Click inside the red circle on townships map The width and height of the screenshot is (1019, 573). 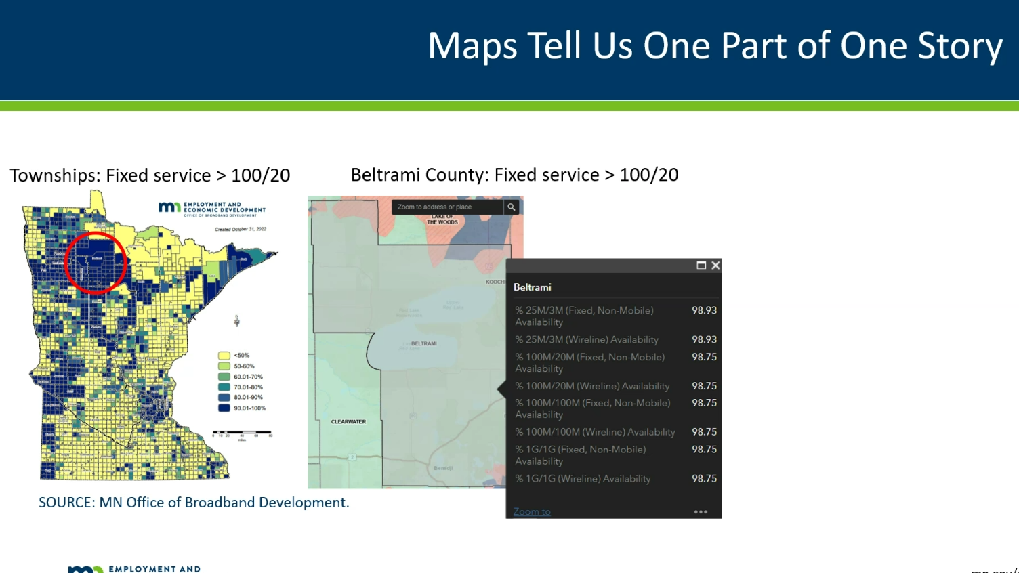click(96, 263)
